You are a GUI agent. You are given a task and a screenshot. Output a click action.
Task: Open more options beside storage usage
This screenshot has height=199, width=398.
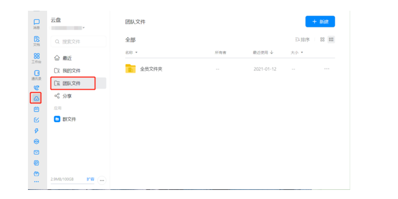click(x=102, y=180)
